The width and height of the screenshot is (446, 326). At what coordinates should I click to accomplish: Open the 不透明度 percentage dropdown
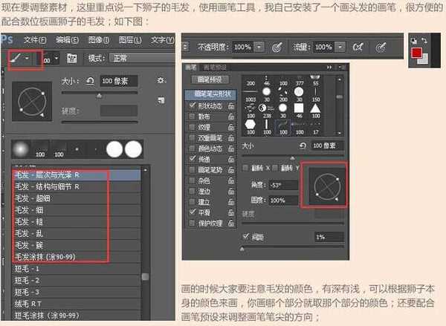pos(258,46)
